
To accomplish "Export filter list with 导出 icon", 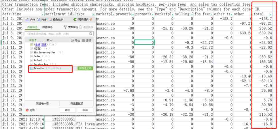I will (73, 40).
